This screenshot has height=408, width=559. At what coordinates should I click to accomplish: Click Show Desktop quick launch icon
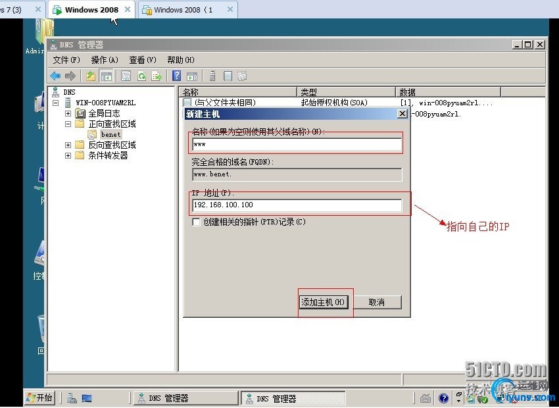[87, 398]
